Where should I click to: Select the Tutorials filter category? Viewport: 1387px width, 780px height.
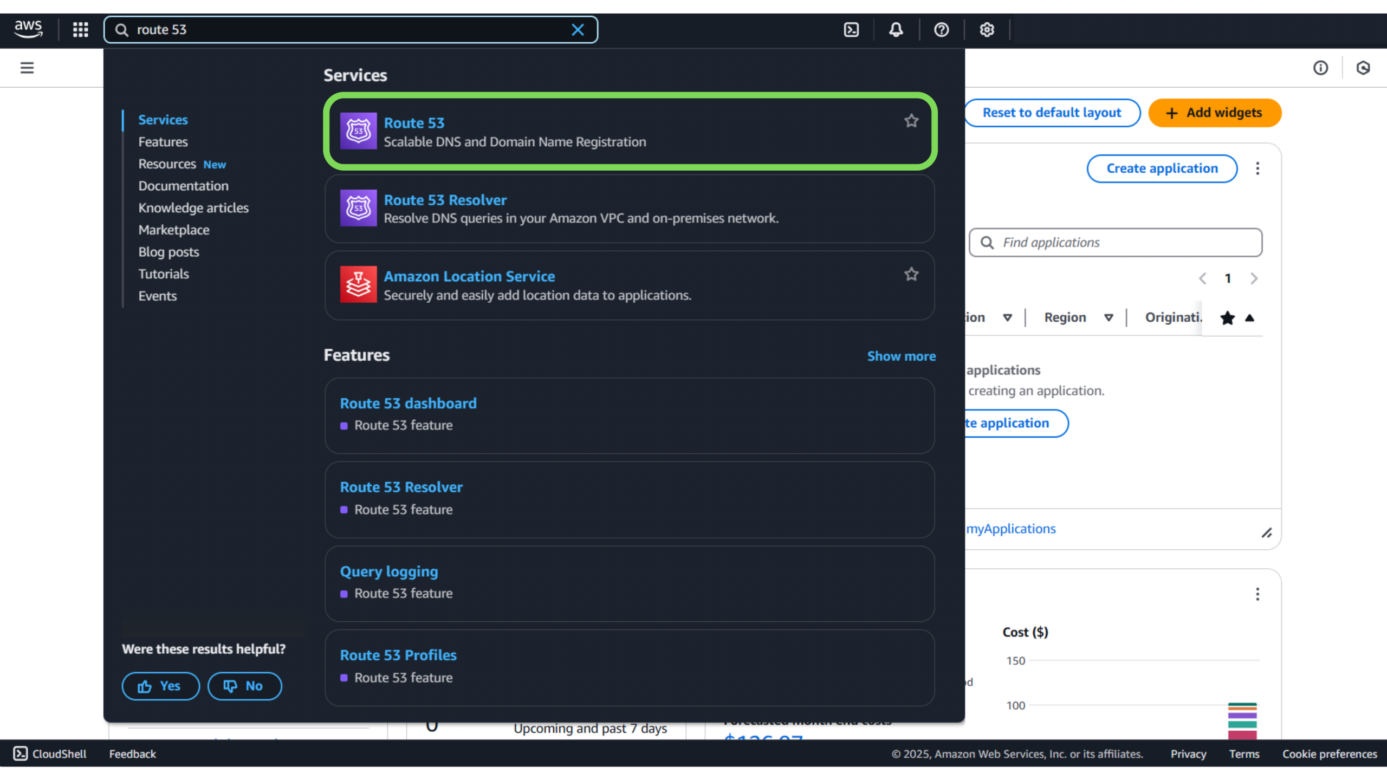click(164, 274)
